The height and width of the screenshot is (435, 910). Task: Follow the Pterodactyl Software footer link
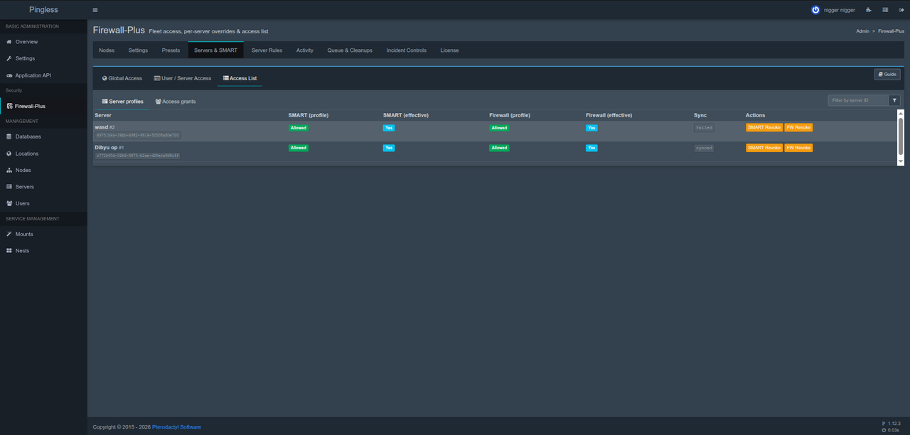click(x=177, y=427)
